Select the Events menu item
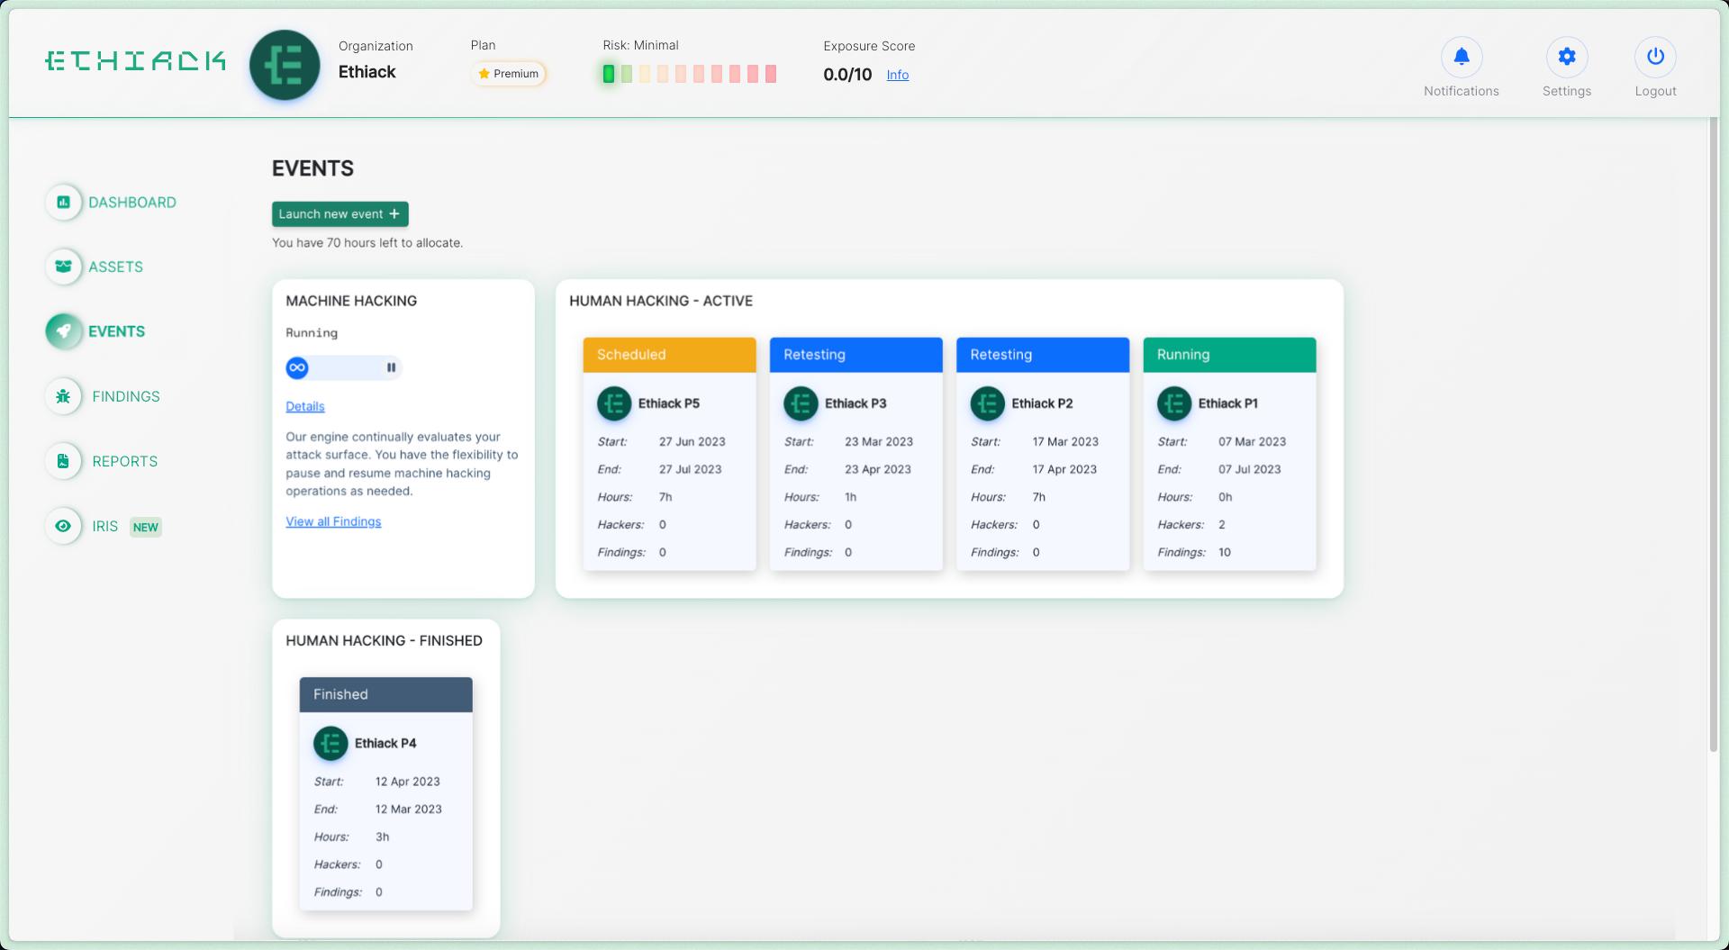The height and width of the screenshot is (950, 1729). tap(116, 331)
